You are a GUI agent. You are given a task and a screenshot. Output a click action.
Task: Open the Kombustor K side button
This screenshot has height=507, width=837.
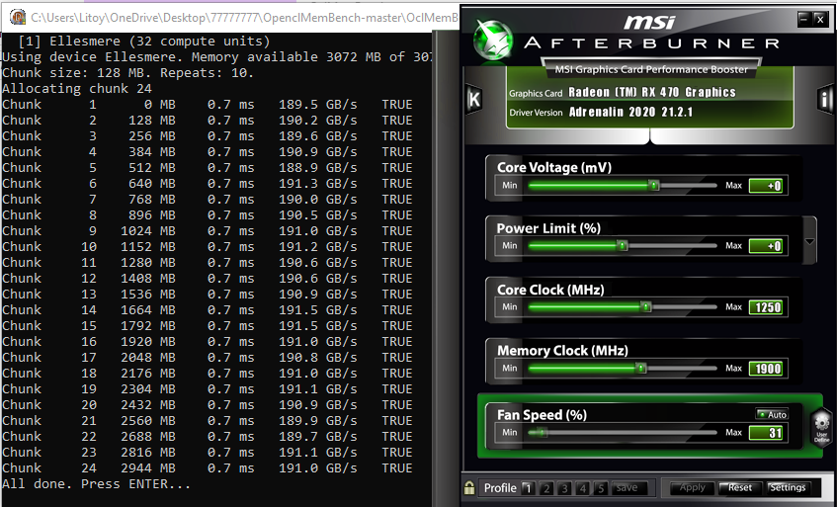tap(474, 99)
